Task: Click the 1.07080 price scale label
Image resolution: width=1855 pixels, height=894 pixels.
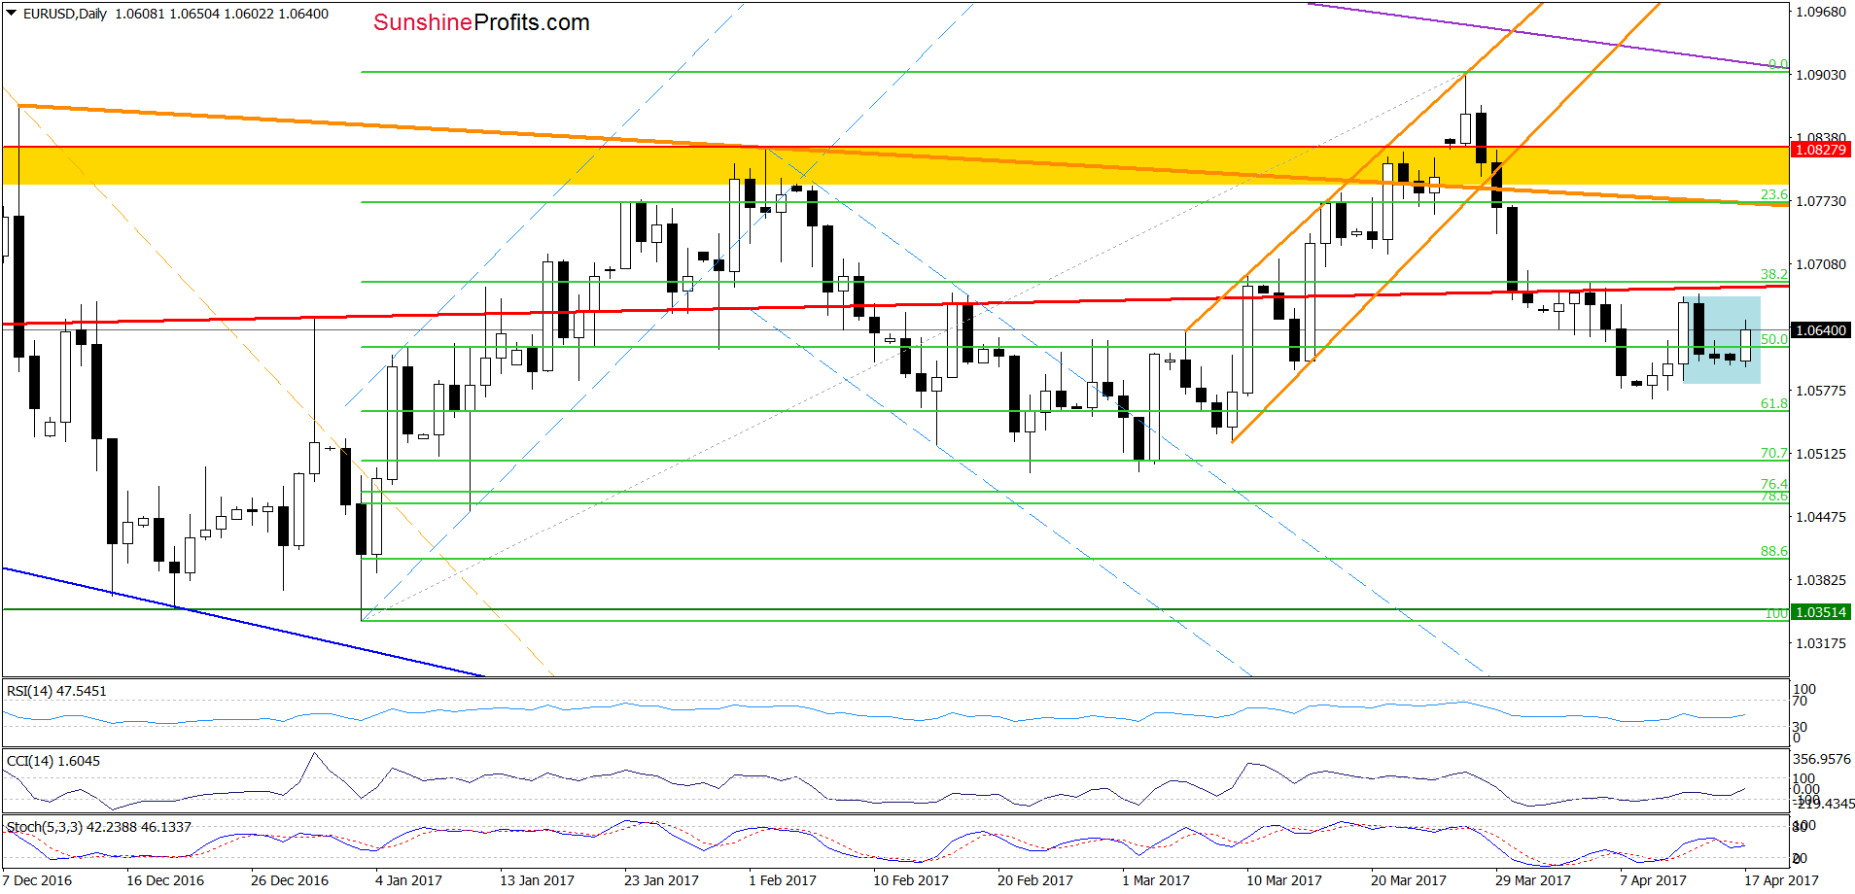Action: 1820,264
